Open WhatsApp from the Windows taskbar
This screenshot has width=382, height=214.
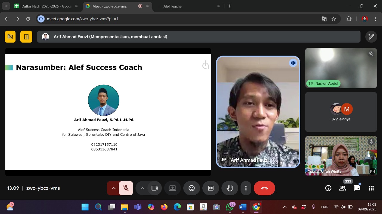[230, 207]
